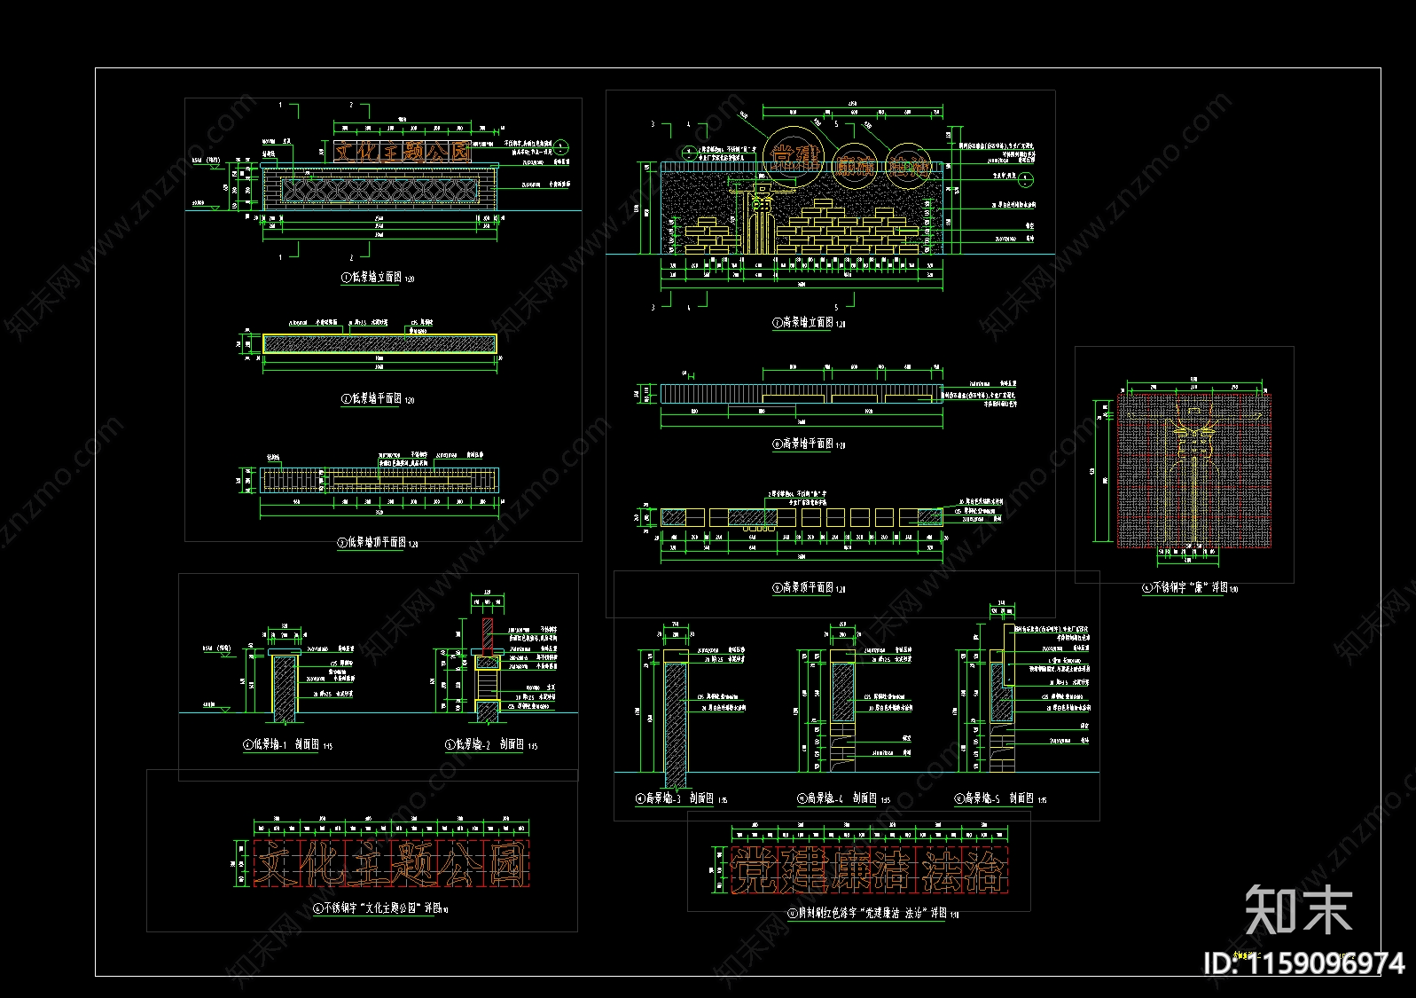Click the large '文化主题公园' lettering detail
The image size is (1416, 998).
pyautogui.click(x=391, y=864)
